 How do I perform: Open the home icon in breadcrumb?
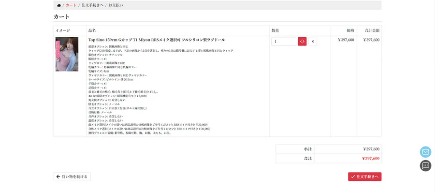click(x=59, y=5)
